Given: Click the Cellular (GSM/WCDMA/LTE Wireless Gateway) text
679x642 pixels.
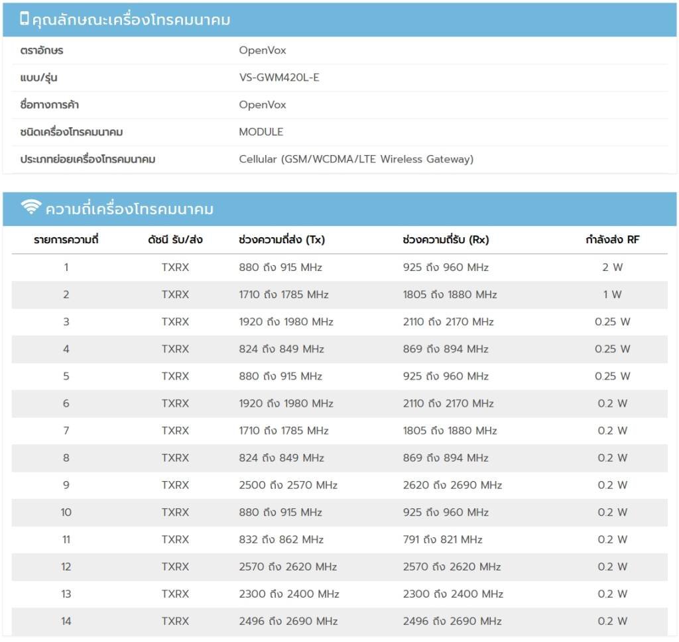Looking at the screenshot, I should click(356, 159).
